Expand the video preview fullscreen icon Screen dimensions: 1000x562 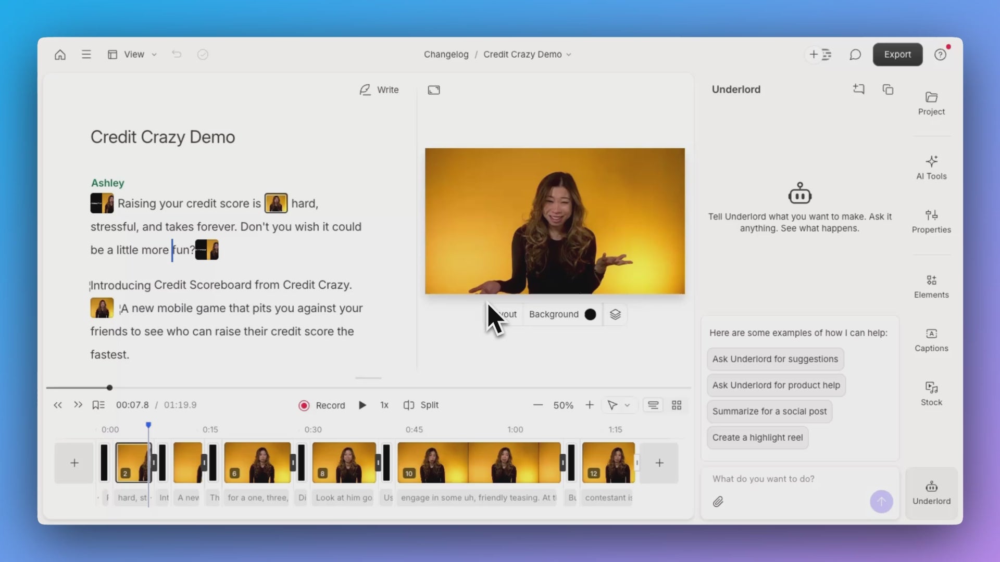coord(434,90)
